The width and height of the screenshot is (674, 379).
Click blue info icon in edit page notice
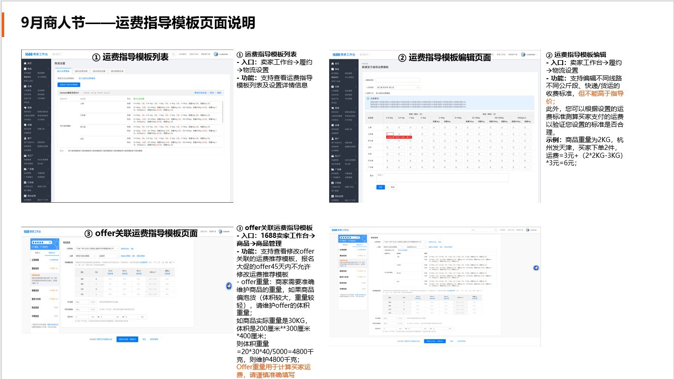pyautogui.click(x=368, y=99)
